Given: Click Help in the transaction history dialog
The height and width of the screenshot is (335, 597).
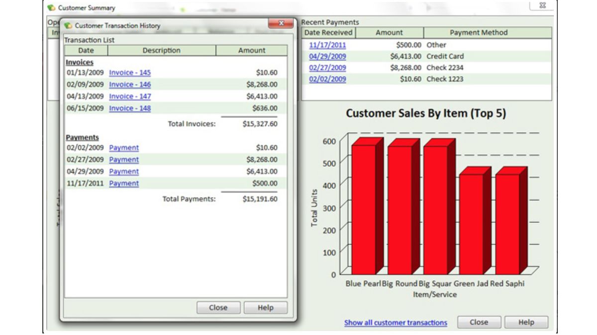Looking at the screenshot, I should [x=266, y=307].
